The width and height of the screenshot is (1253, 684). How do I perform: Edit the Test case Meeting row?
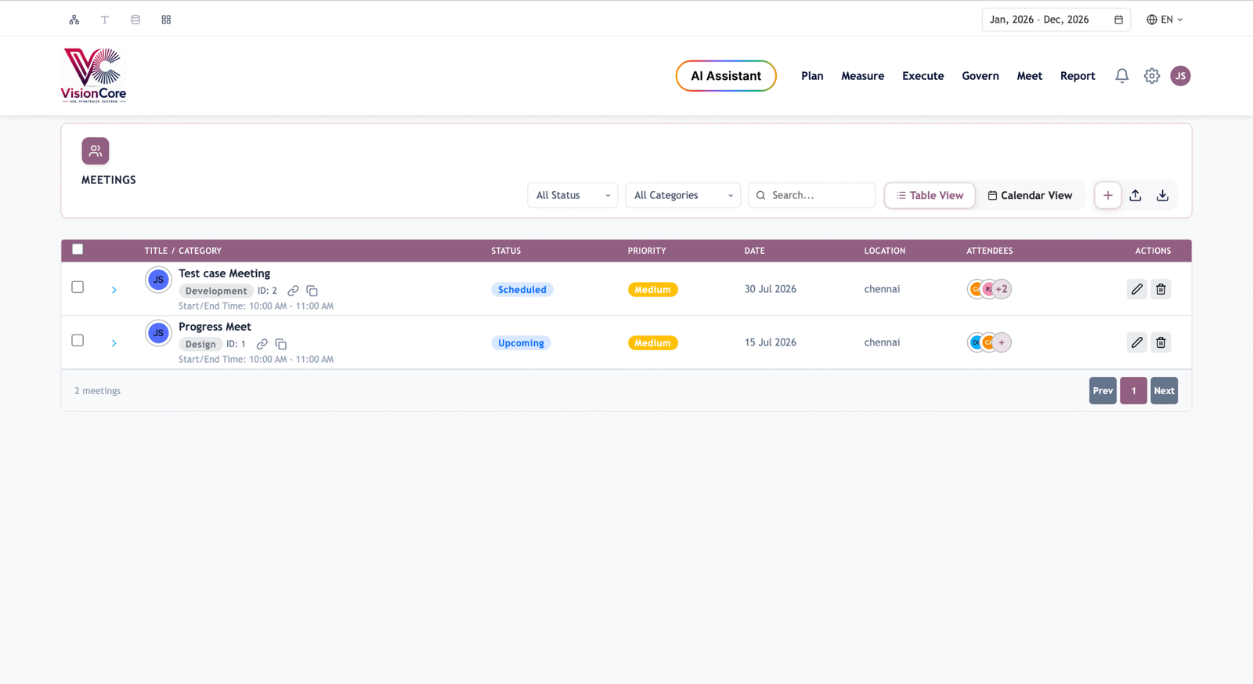tap(1137, 289)
